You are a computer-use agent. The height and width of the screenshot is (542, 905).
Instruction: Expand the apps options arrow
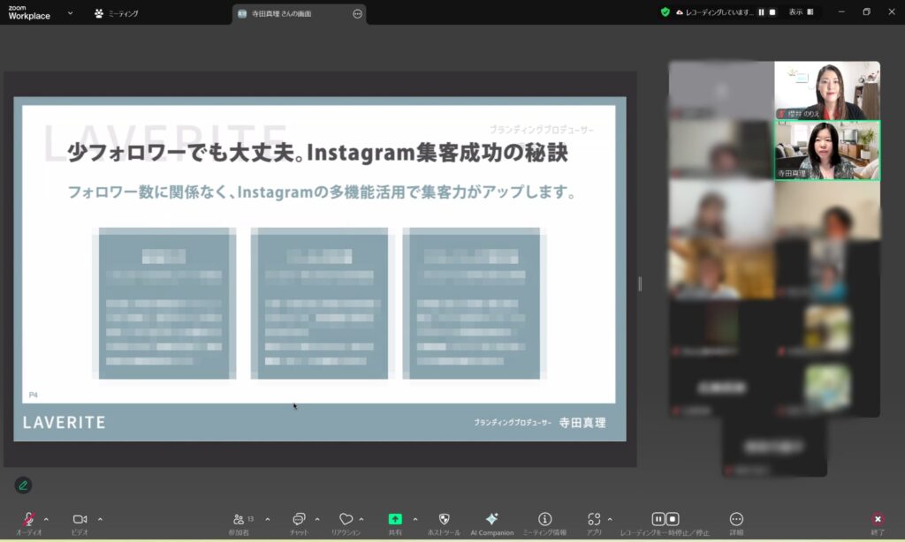(x=610, y=519)
